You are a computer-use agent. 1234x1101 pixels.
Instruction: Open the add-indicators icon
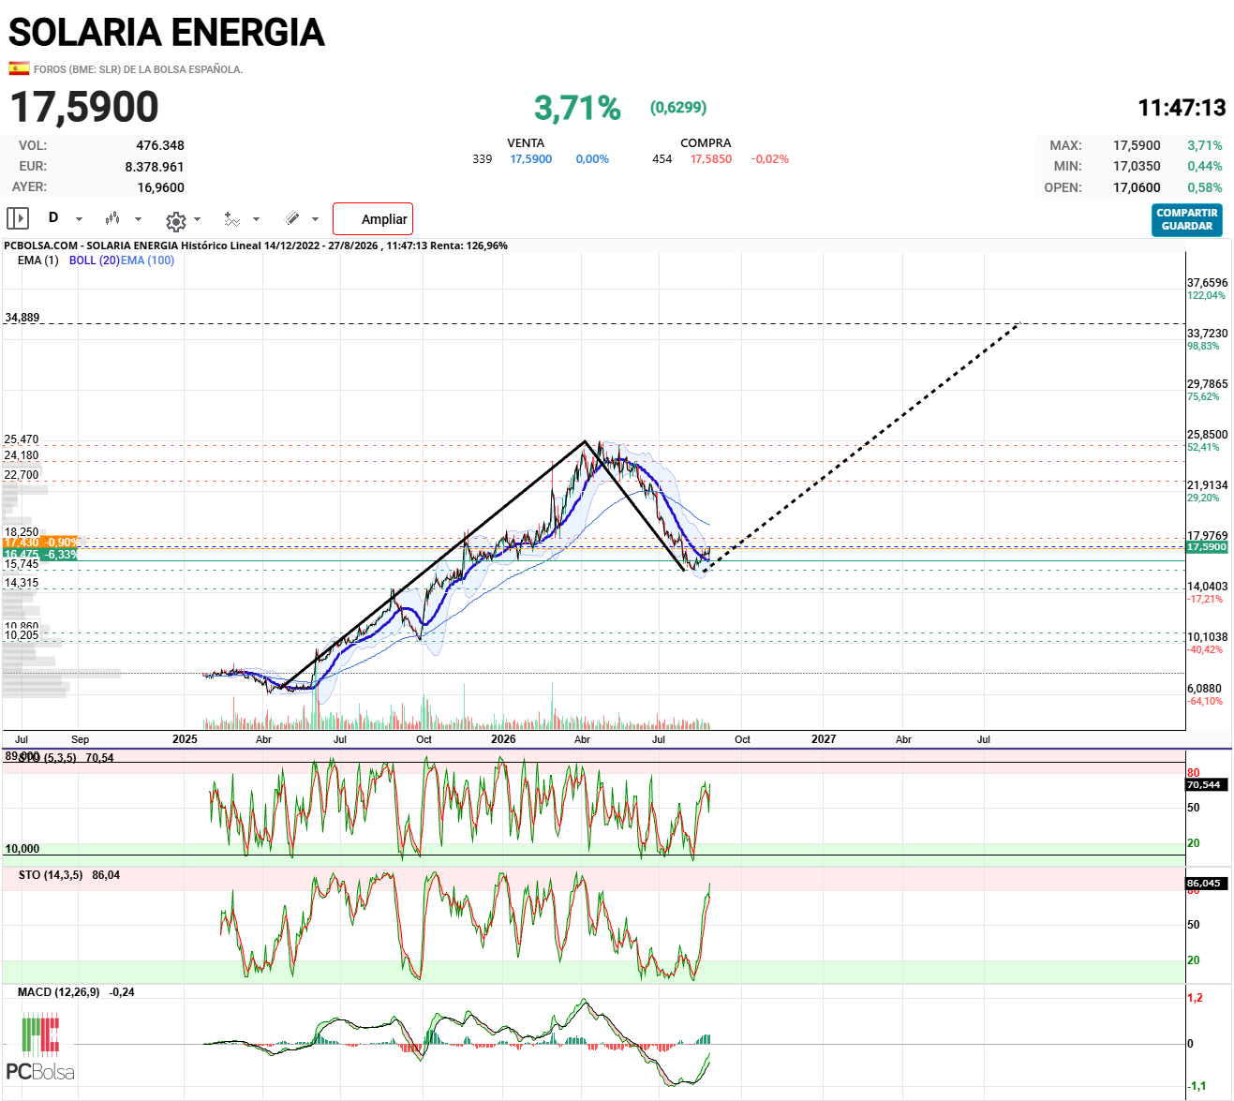click(232, 219)
